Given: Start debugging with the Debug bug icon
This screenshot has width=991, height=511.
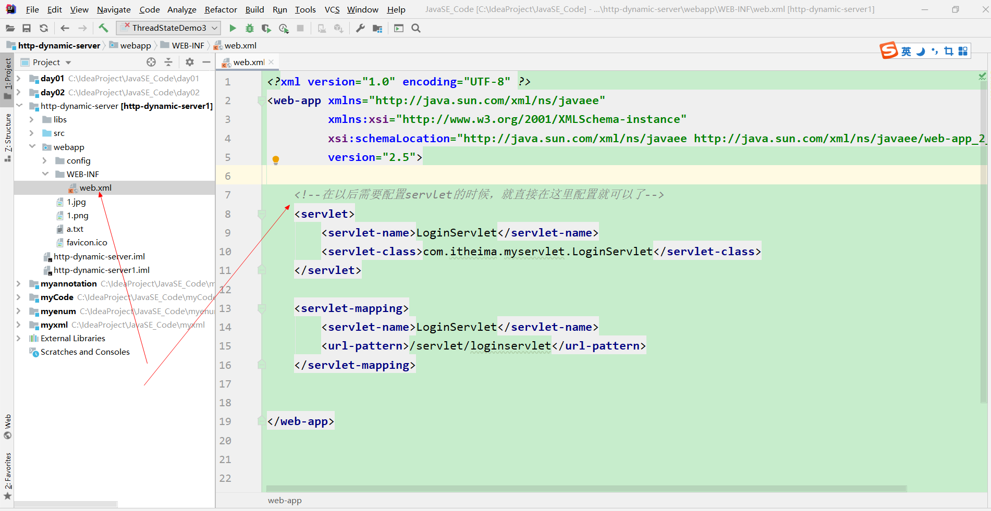Looking at the screenshot, I should [x=249, y=28].
